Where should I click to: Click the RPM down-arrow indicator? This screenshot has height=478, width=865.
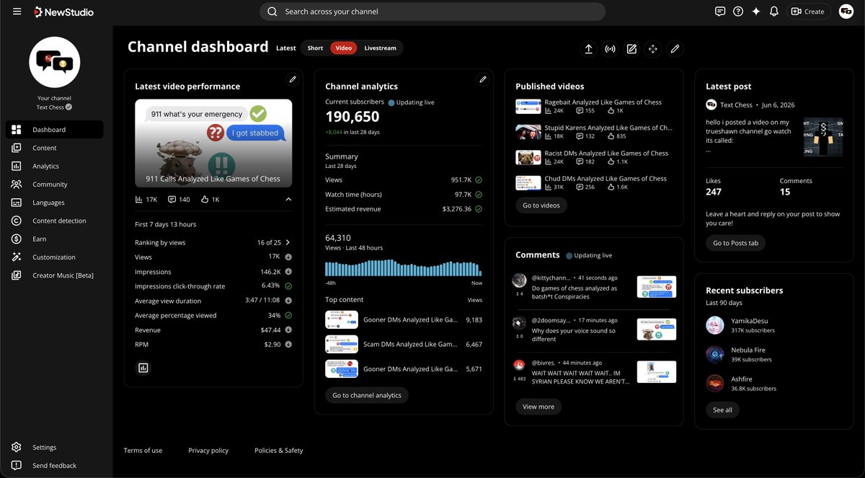pyautogui.click(x=288, y=345)
